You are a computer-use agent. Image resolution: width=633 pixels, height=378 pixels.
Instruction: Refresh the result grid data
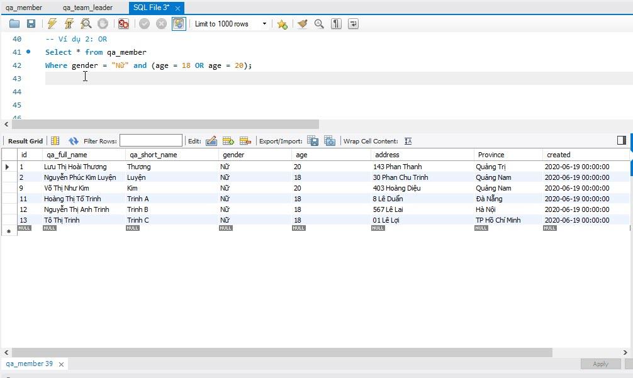point(74,141)
